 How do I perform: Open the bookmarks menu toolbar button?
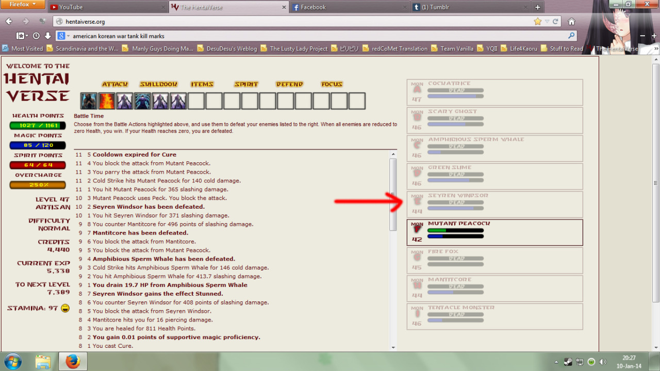tap(22, 36)
